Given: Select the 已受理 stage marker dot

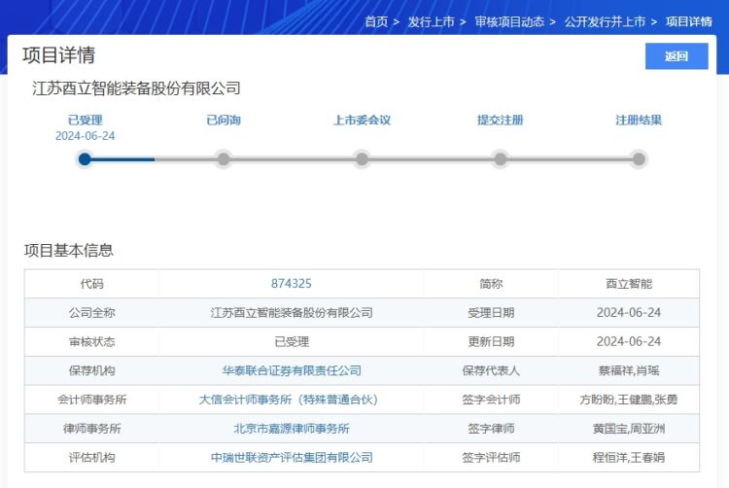Looking at the screenshot, I should [85, 158].
